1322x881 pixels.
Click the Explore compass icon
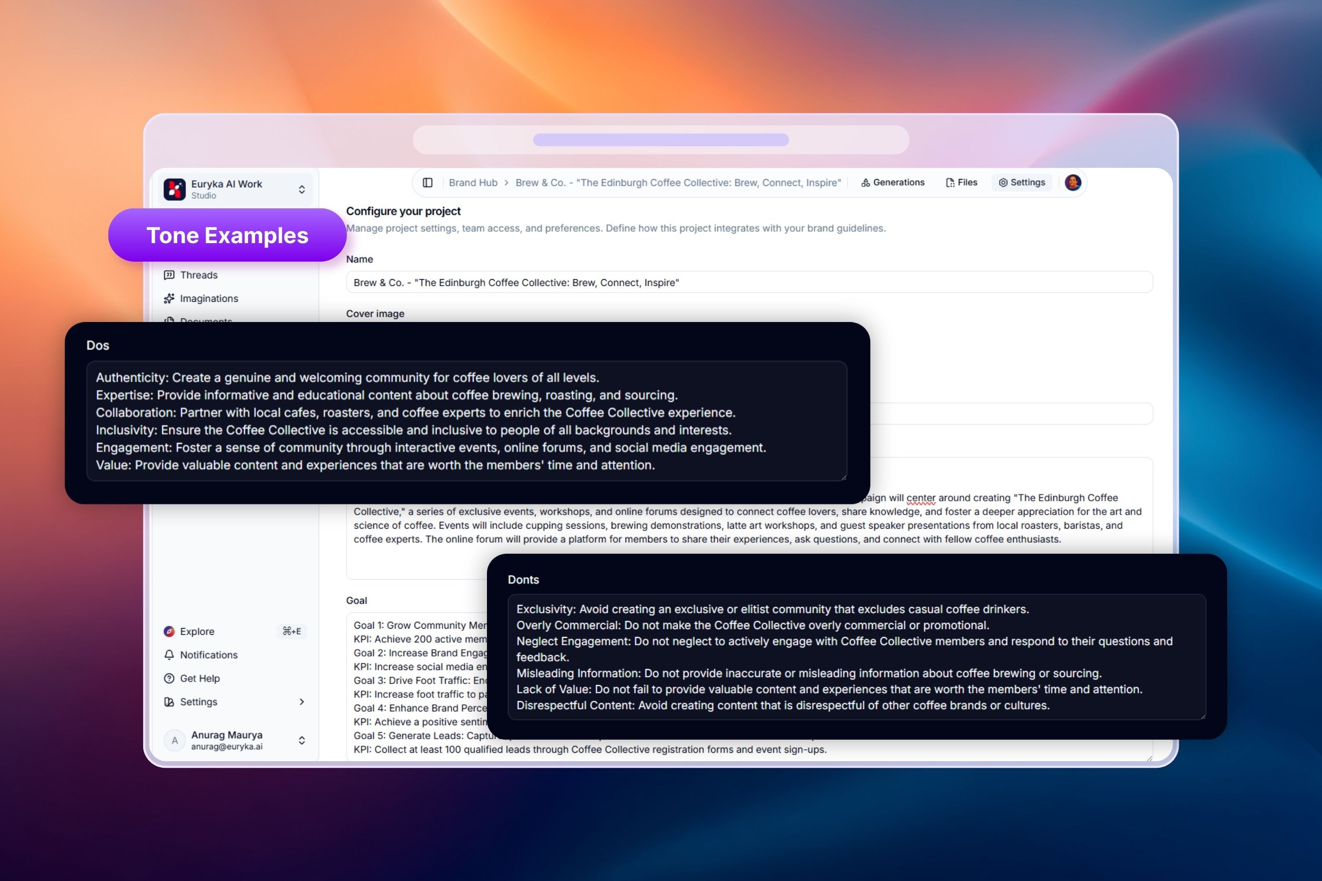pyautogui.click(x=169, y=632)
